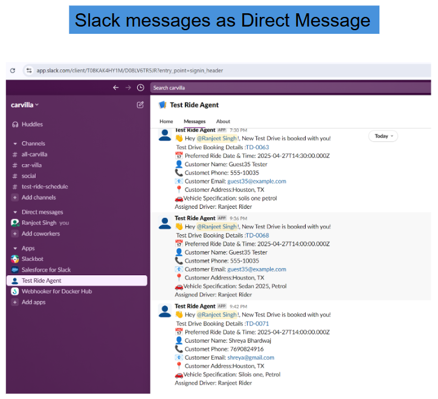Viewport: 438px width, 399px height.
Task: Open the Slack history clock icon
Action: coord(141,88)
